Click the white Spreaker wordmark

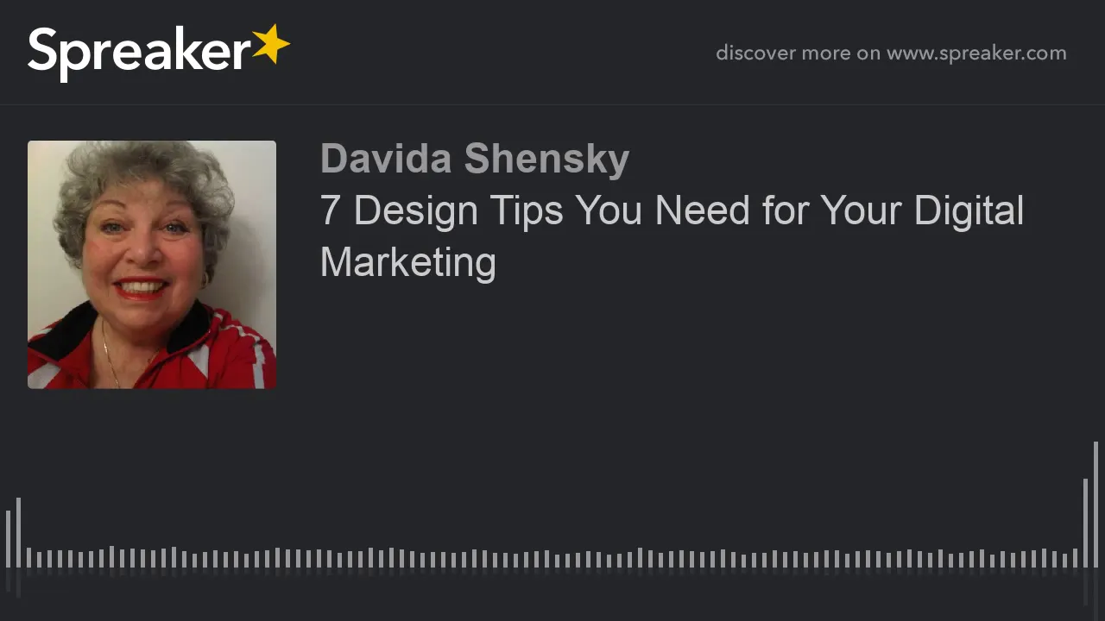point(139,53)
